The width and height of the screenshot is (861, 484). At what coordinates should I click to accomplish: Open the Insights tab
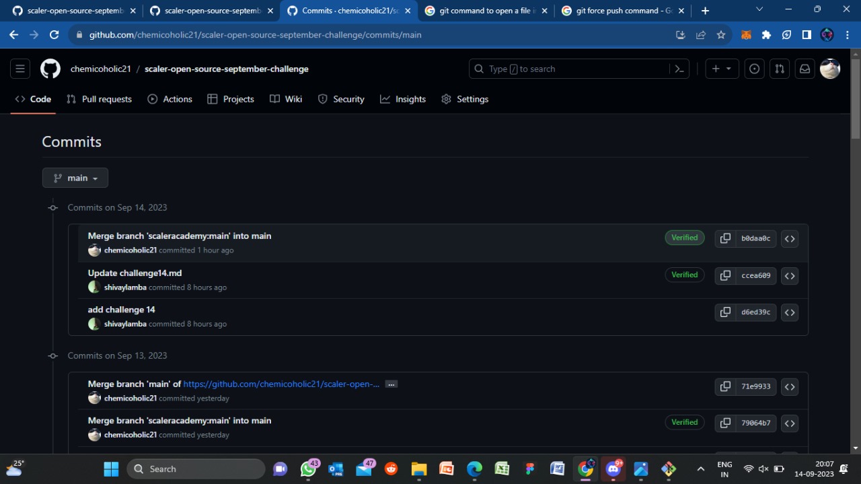(x=402, y=99)
